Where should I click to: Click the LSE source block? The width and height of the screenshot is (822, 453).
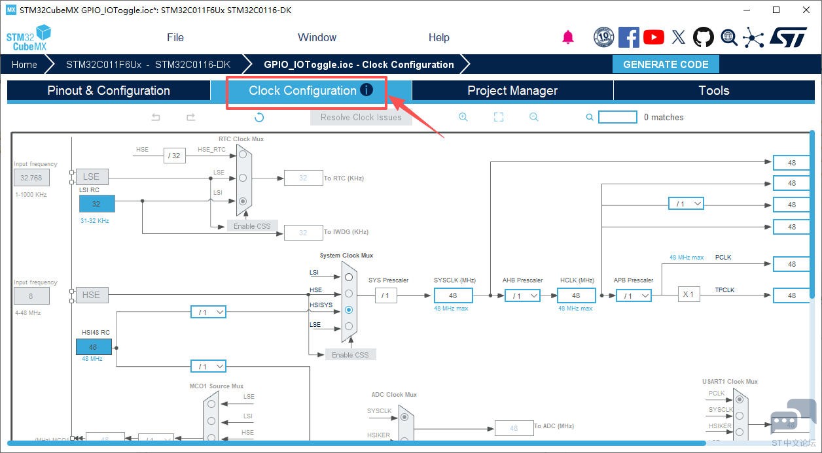pos(92,176)
